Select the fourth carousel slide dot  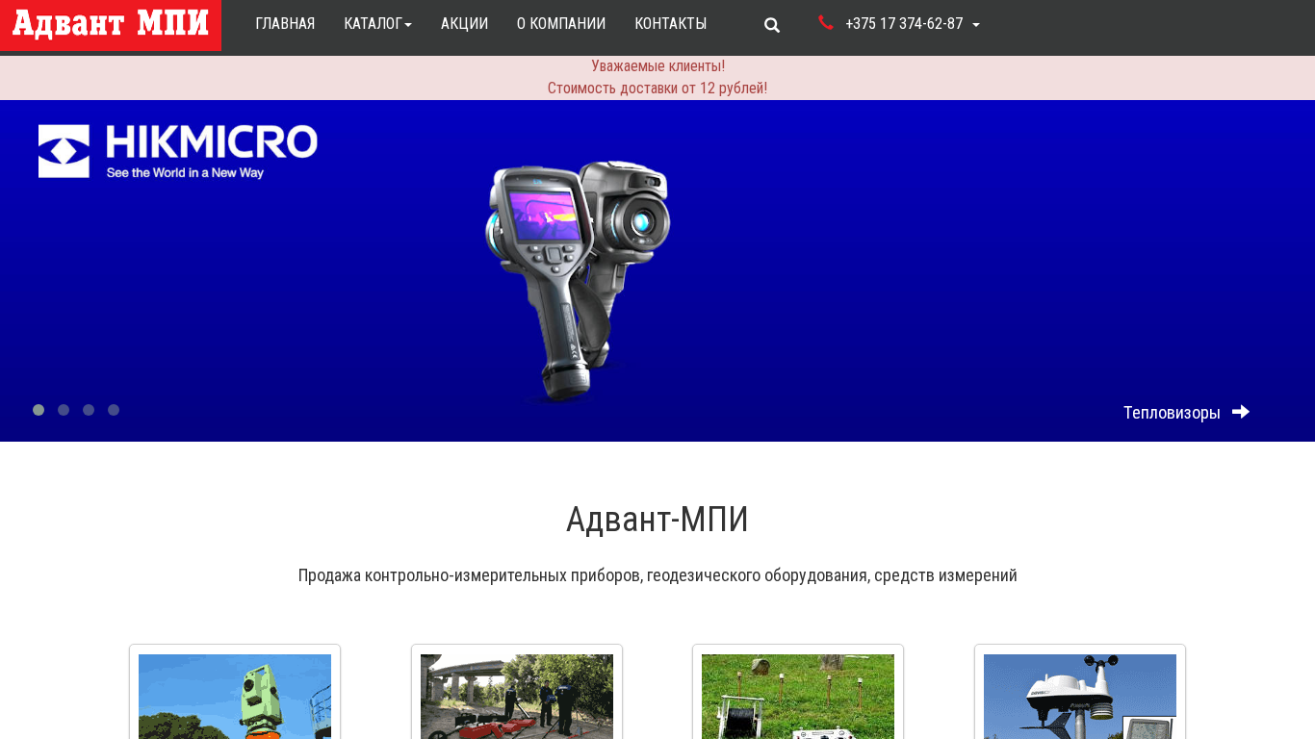click(114, 410)
